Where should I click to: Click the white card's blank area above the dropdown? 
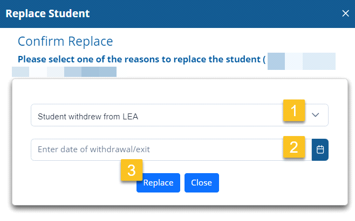[178, 91]
